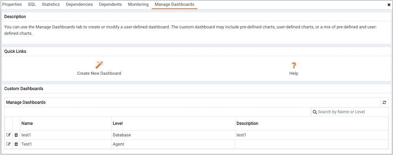Switch to the Properties tab
The height and width of the screenshot is (155, 393).
coord(12,4)
